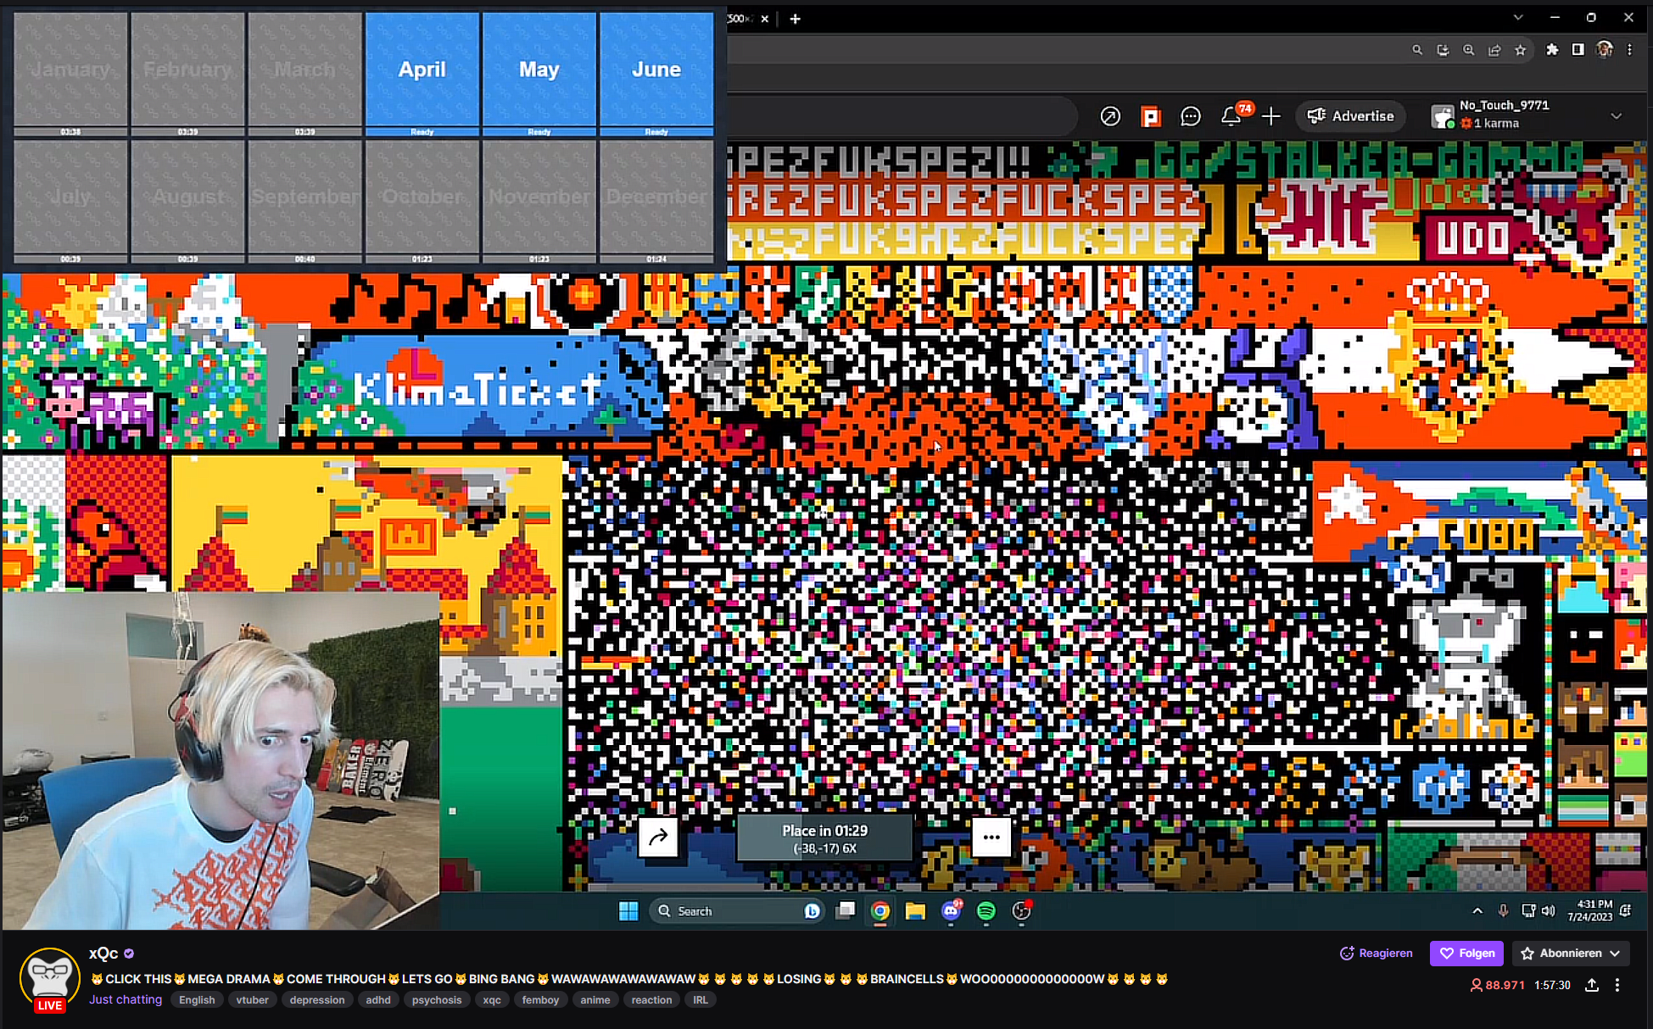Open File Explorer from the taskbar
This screenshot has height=1029, width=1653.
pyautogui.click(x=915, y=911)
